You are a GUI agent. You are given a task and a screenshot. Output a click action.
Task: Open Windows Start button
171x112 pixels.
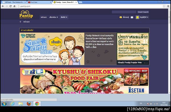(x=4, y=104)
